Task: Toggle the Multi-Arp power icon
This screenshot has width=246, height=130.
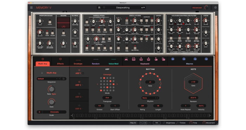Action: tap(43, 59)
